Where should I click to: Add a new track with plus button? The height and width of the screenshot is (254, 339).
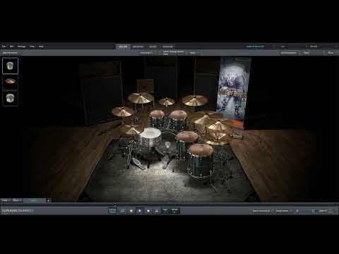[x=49, y=200]
